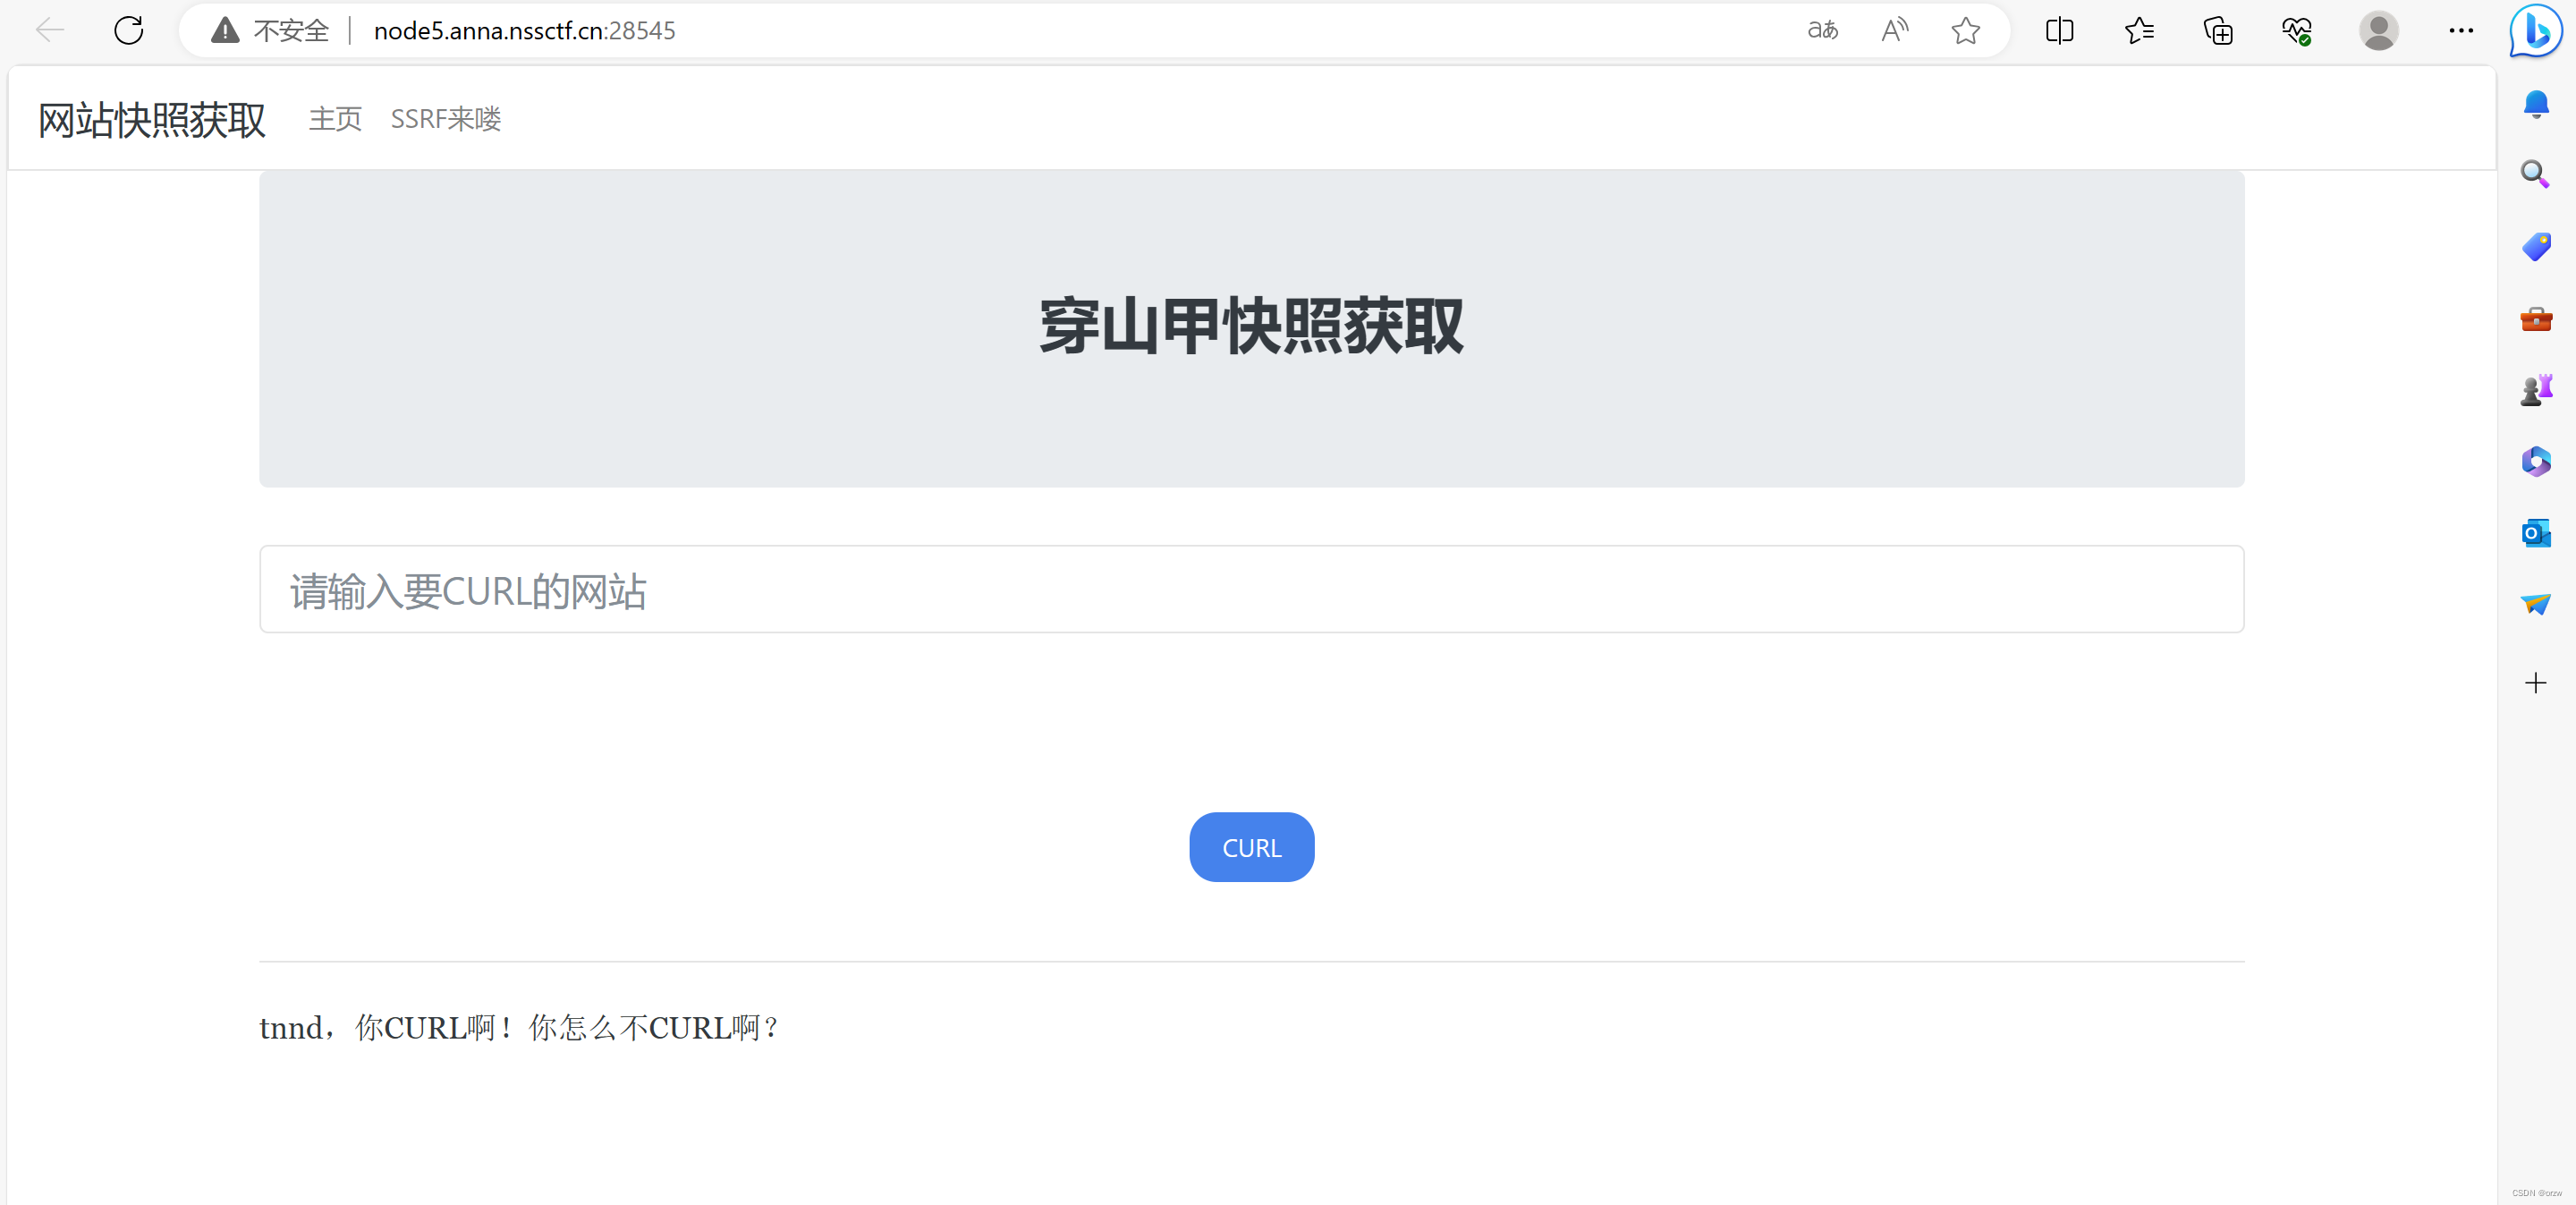Go to the 主页 nav link

[335, 119]
